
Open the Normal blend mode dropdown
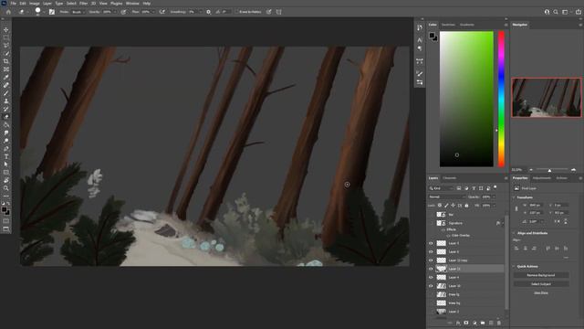[447, 197]
